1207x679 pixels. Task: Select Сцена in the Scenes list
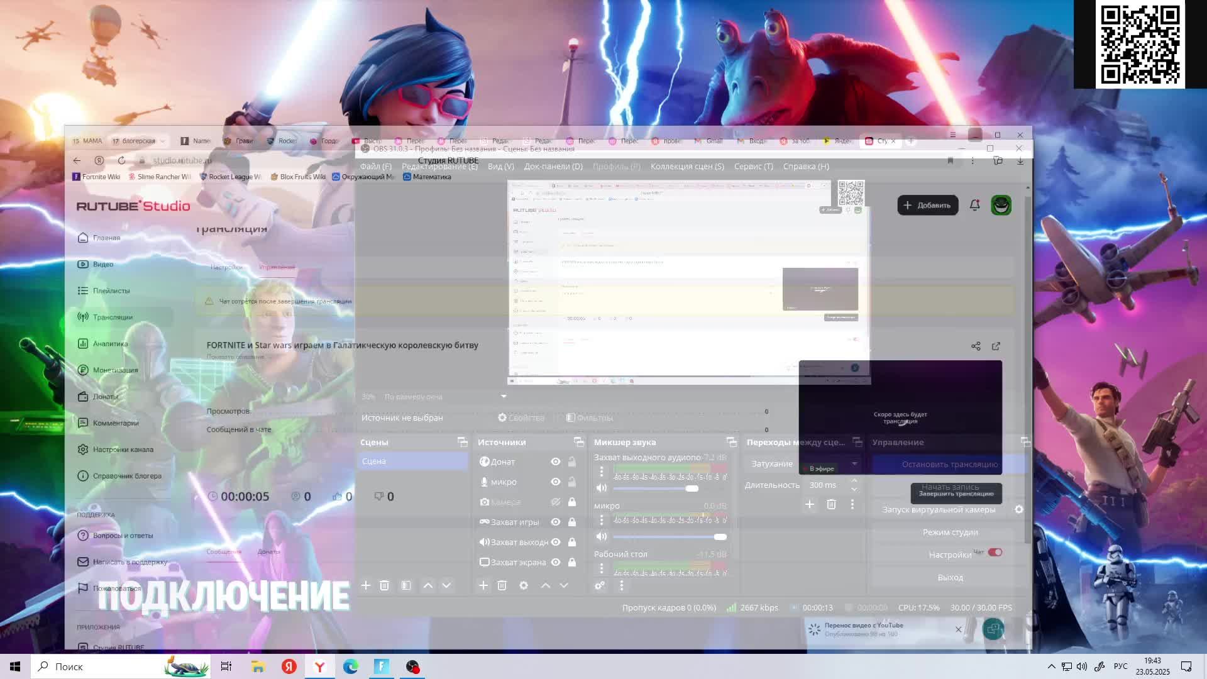pos(413,461)
